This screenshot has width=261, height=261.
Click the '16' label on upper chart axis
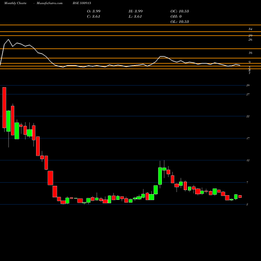pos(250,53)
